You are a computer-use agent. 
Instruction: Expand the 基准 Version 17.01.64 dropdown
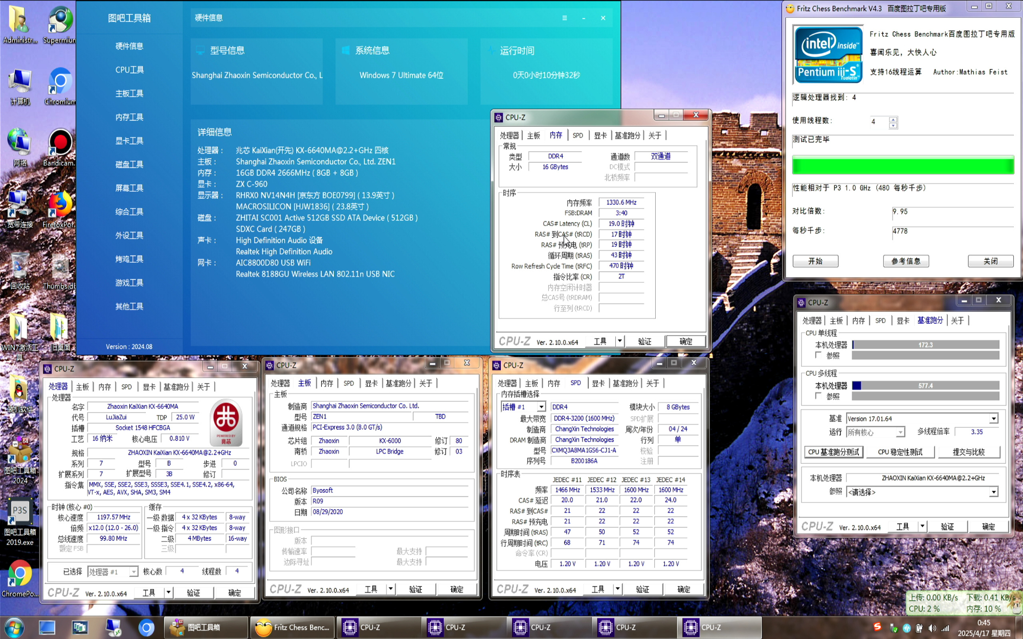coord(993,419)
